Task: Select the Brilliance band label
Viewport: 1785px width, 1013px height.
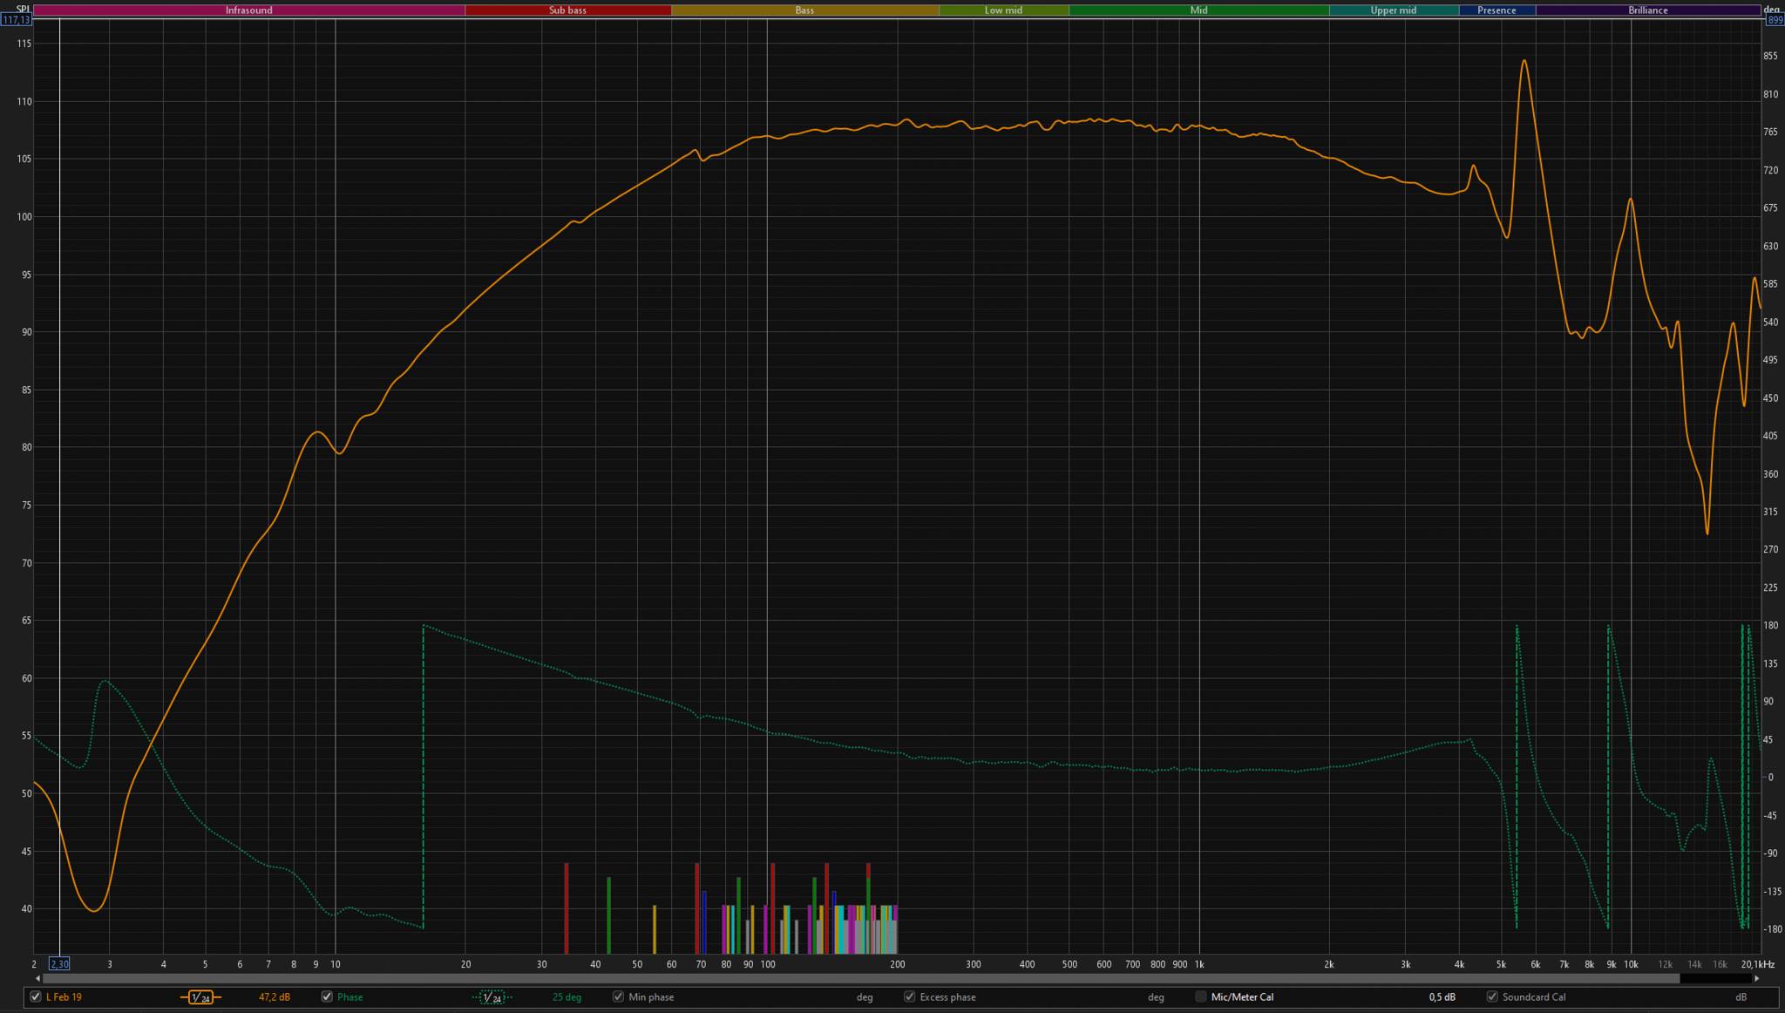Action: pos(1648,10)
